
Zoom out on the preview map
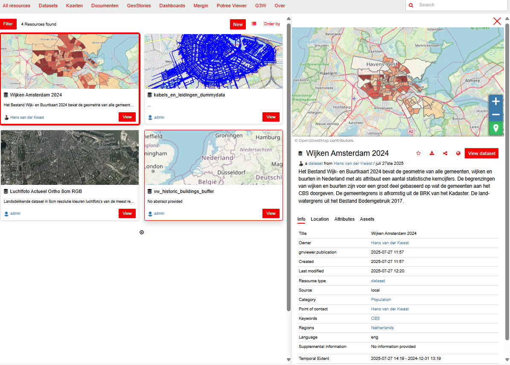coord(495,114)
